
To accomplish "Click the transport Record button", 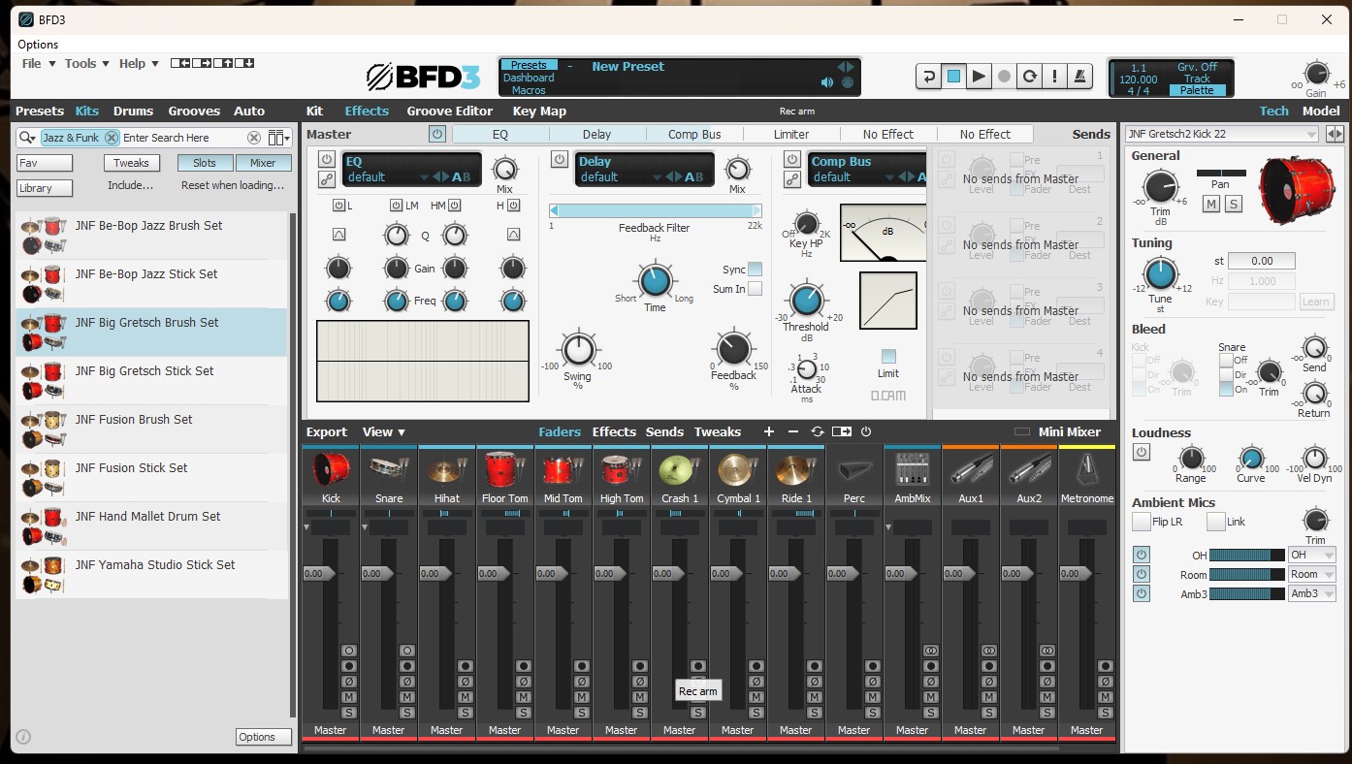I will (x=1004, y=77).
